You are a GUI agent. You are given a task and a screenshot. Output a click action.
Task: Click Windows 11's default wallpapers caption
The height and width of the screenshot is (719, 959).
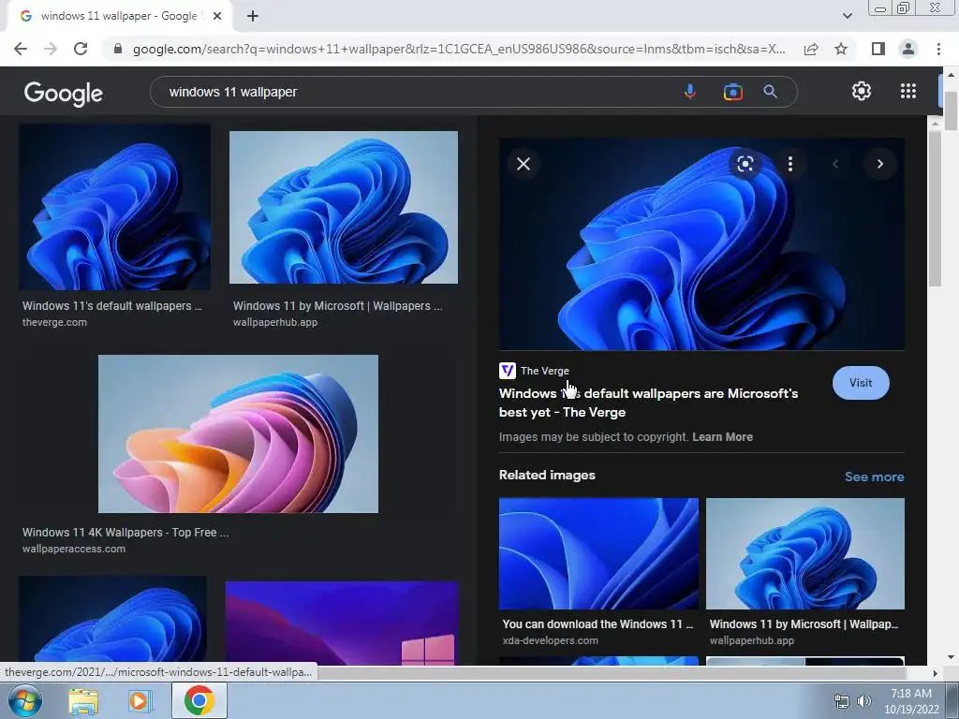click(x=112, y=306)
